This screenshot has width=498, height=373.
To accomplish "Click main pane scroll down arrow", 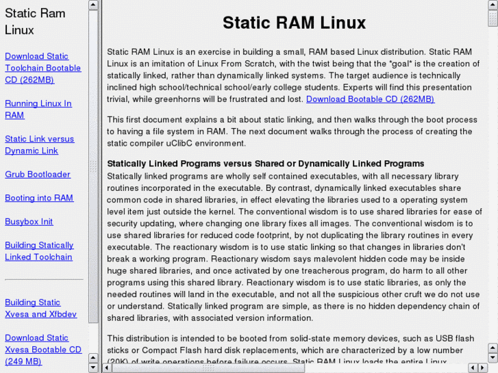I will [x=493, y=357].
